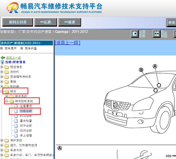
Task: Click 菜单展开 to expand all menus
Action: (11, 48)
